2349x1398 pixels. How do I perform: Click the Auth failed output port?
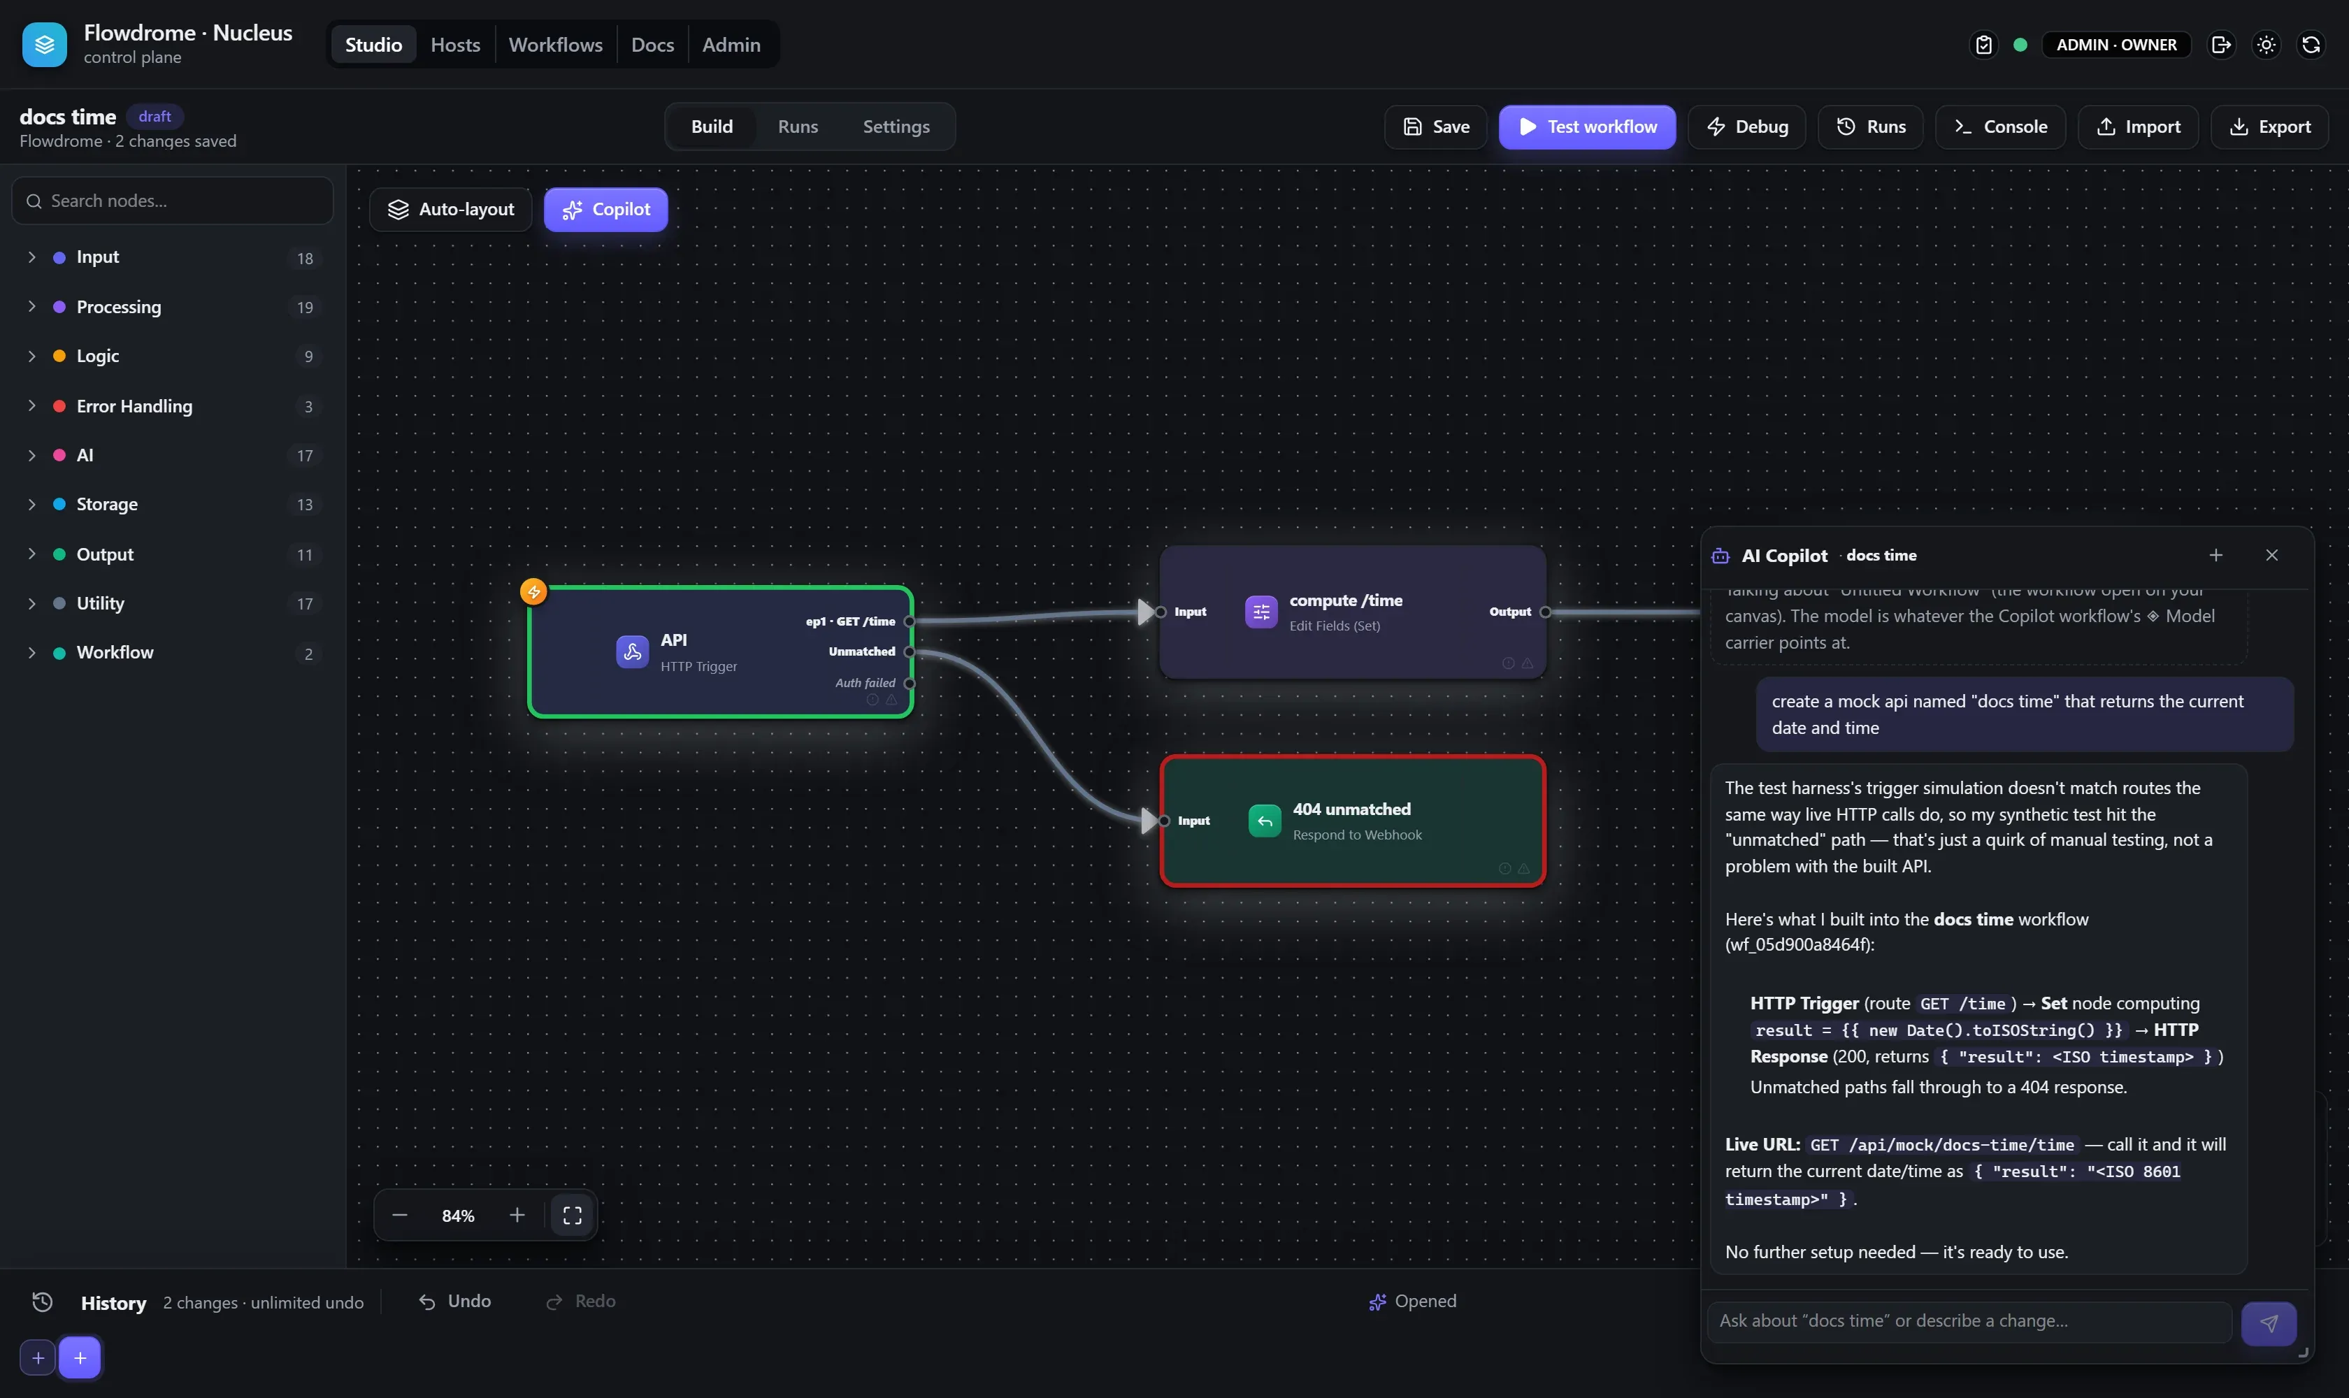click(910, 683)
